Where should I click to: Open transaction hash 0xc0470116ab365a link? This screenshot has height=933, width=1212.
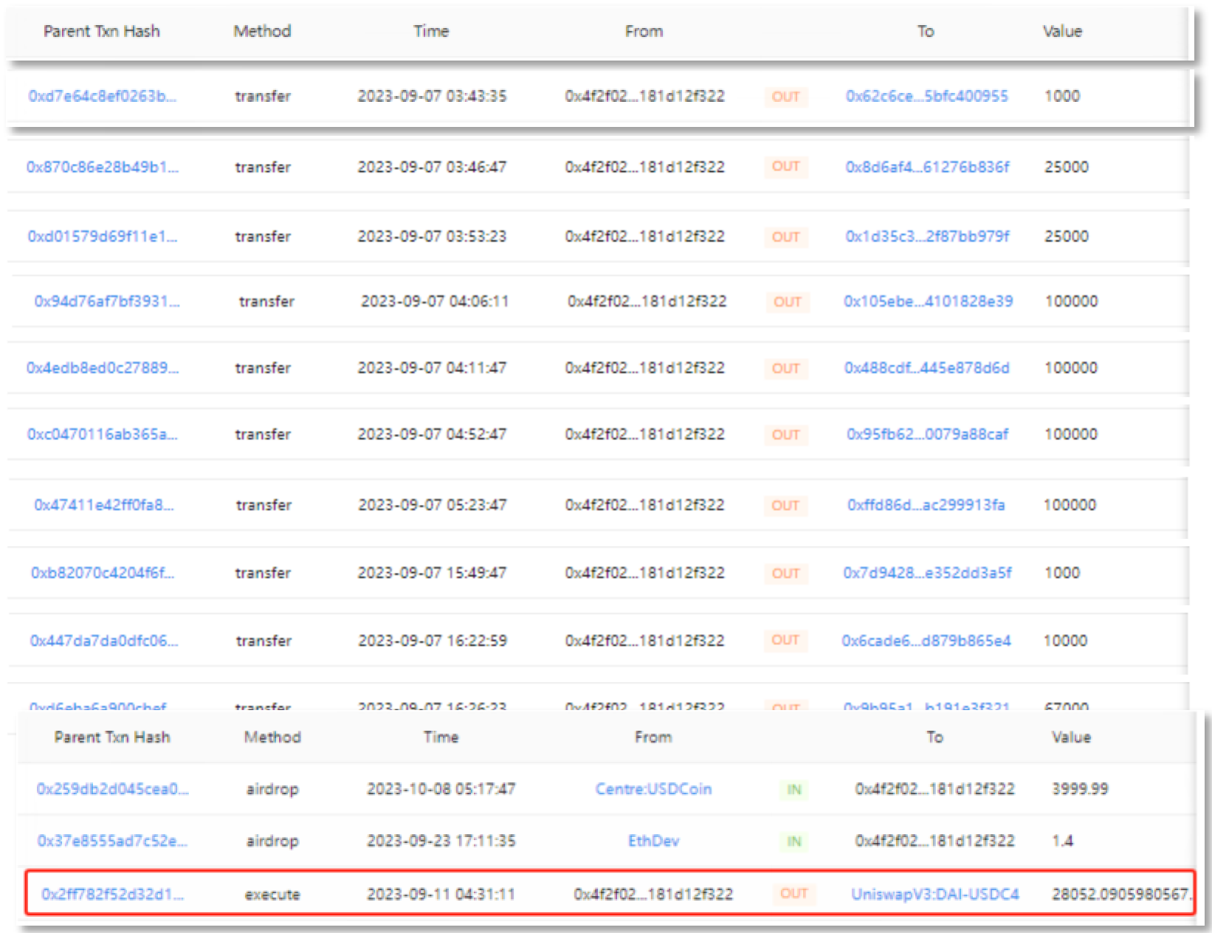[102, 434]
